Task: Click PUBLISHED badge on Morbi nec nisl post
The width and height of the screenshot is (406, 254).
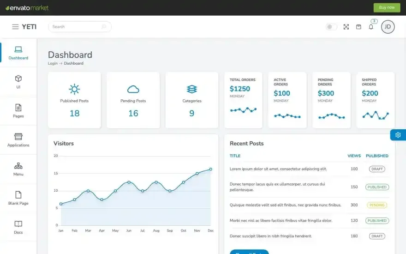Action: [377, 221]
